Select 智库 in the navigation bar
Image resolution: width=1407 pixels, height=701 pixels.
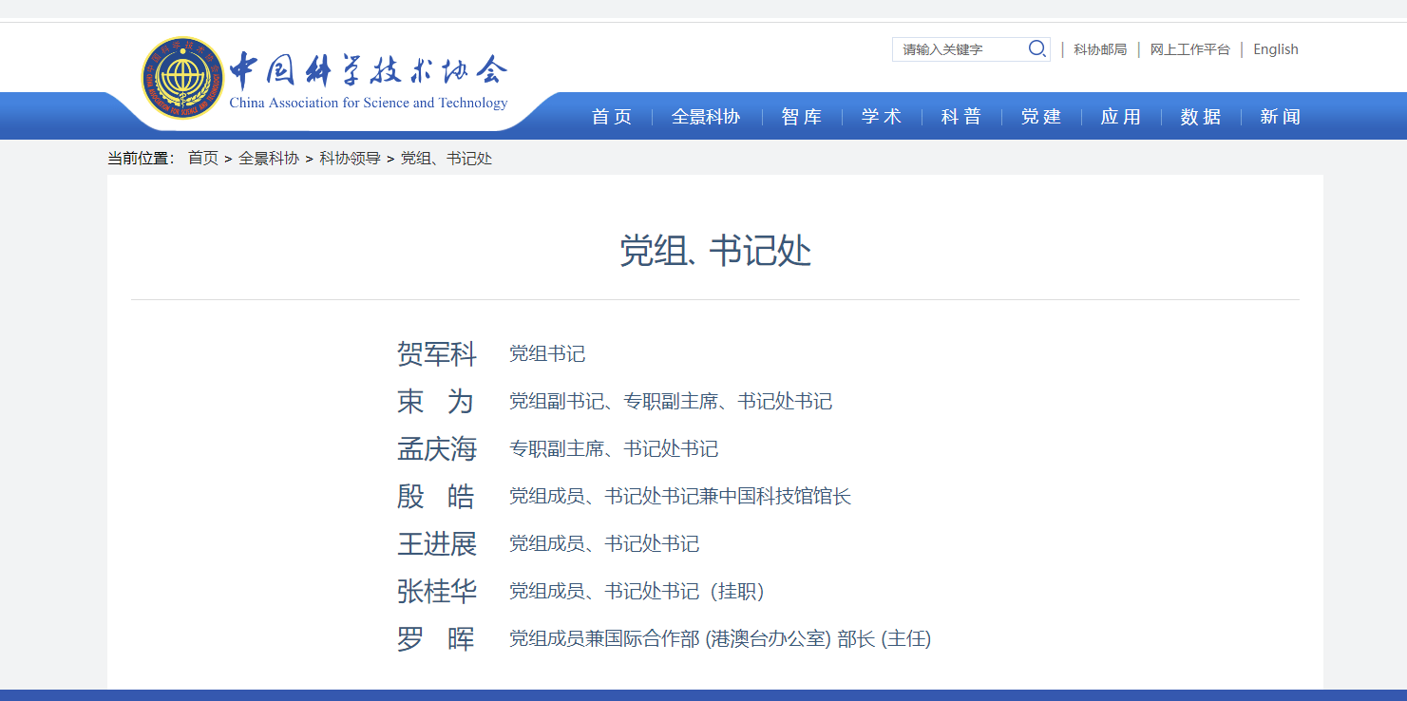coord(802,117)
